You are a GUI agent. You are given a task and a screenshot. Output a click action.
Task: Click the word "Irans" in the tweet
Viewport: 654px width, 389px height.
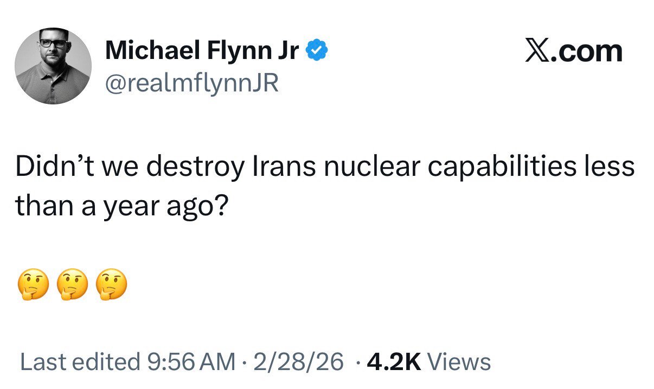284,167
